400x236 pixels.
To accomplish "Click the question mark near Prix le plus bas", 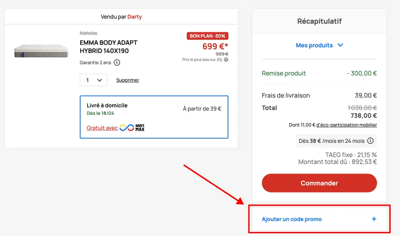I will 226,59.
